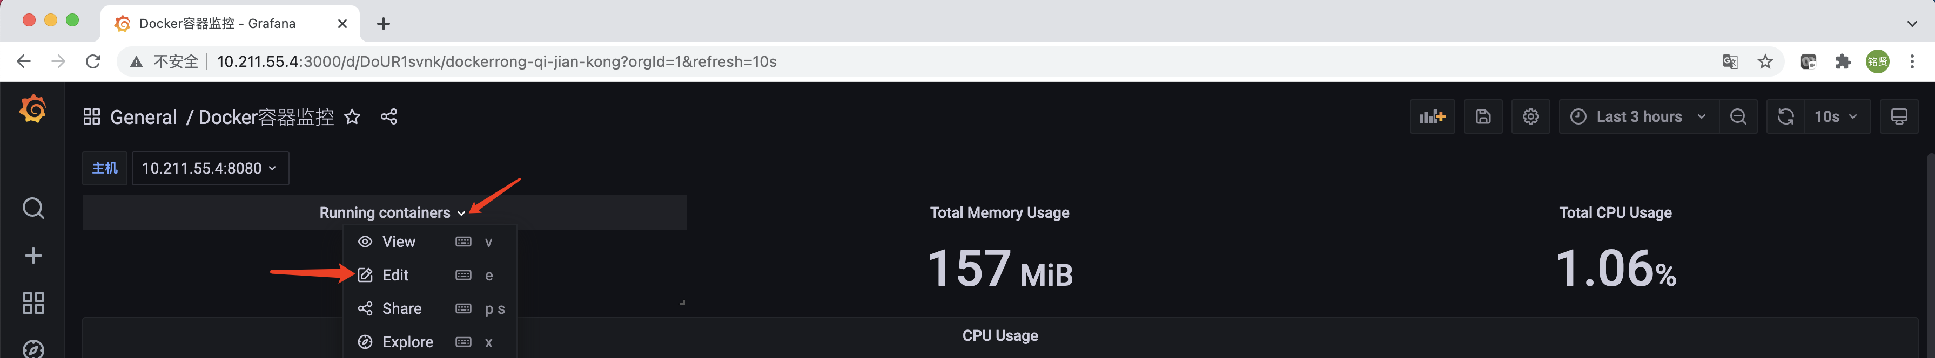Mark dashboard as favorite star
The image size is (1935, 358).
click(352, 117)
